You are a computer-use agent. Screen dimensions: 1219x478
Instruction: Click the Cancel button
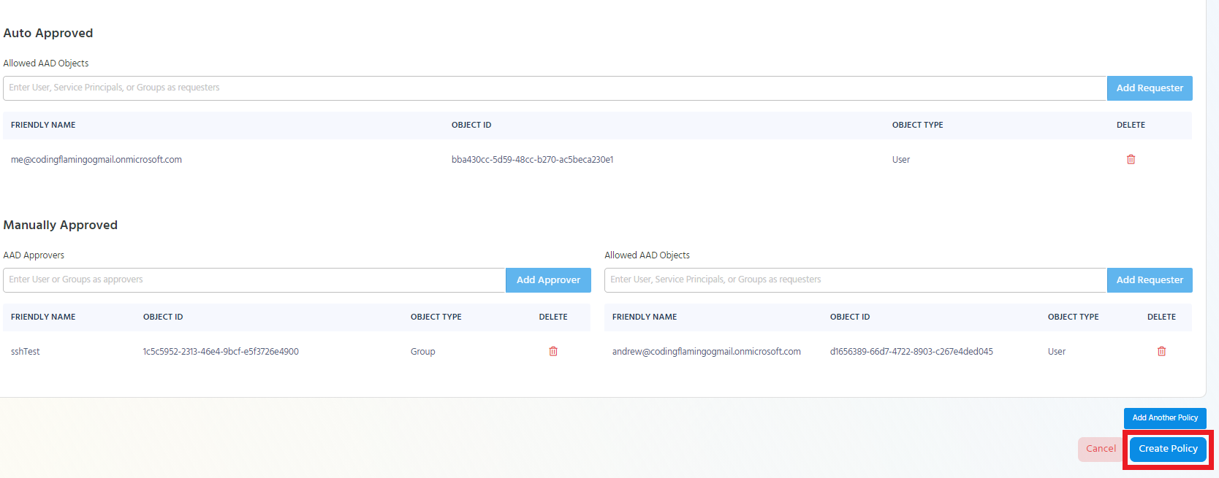click(1101, 449)
